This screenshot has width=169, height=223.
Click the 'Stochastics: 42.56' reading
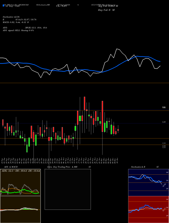(x=11, y=17)
